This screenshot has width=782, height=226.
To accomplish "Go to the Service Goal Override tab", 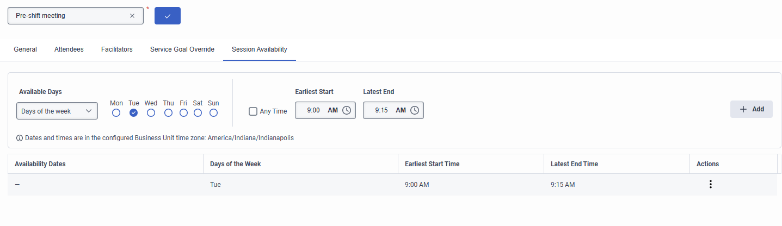I will (x=182, y=49).
